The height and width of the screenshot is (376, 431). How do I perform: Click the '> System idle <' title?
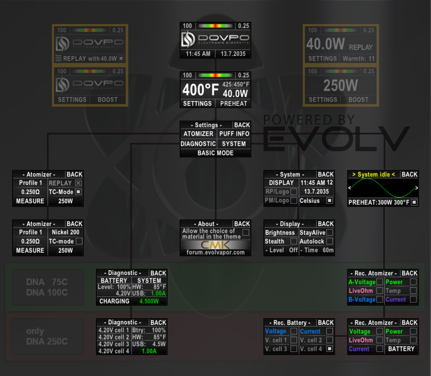(373, 174)
